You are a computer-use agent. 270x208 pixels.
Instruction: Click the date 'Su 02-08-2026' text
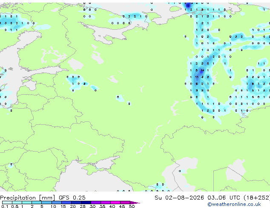tap(179, 198)
